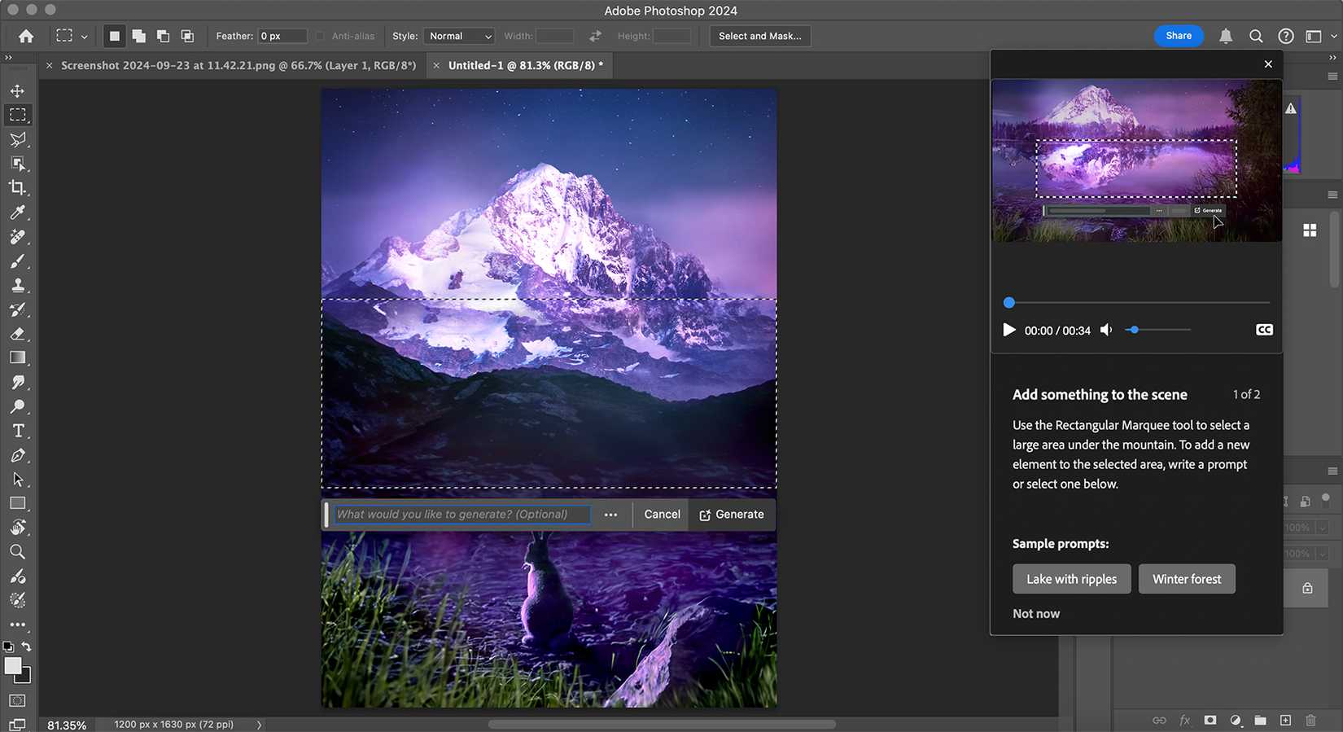This screenshot has height=732, width=1343.
Task: Select the Crop tool
Action: 17,188
